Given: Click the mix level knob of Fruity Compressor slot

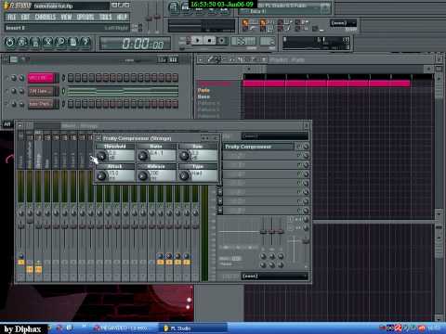Looking at the screenshot, I should [306, 147].
